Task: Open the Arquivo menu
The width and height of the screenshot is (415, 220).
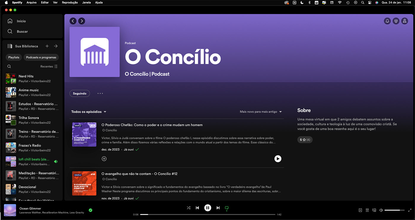Action: coord(31,2)
